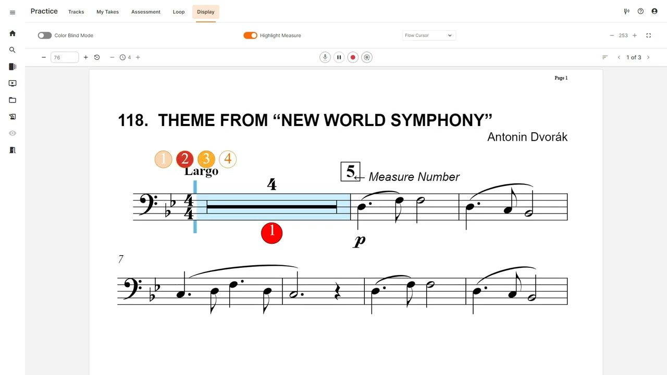Turn off Highlight Measure switch

pos(250,35)
